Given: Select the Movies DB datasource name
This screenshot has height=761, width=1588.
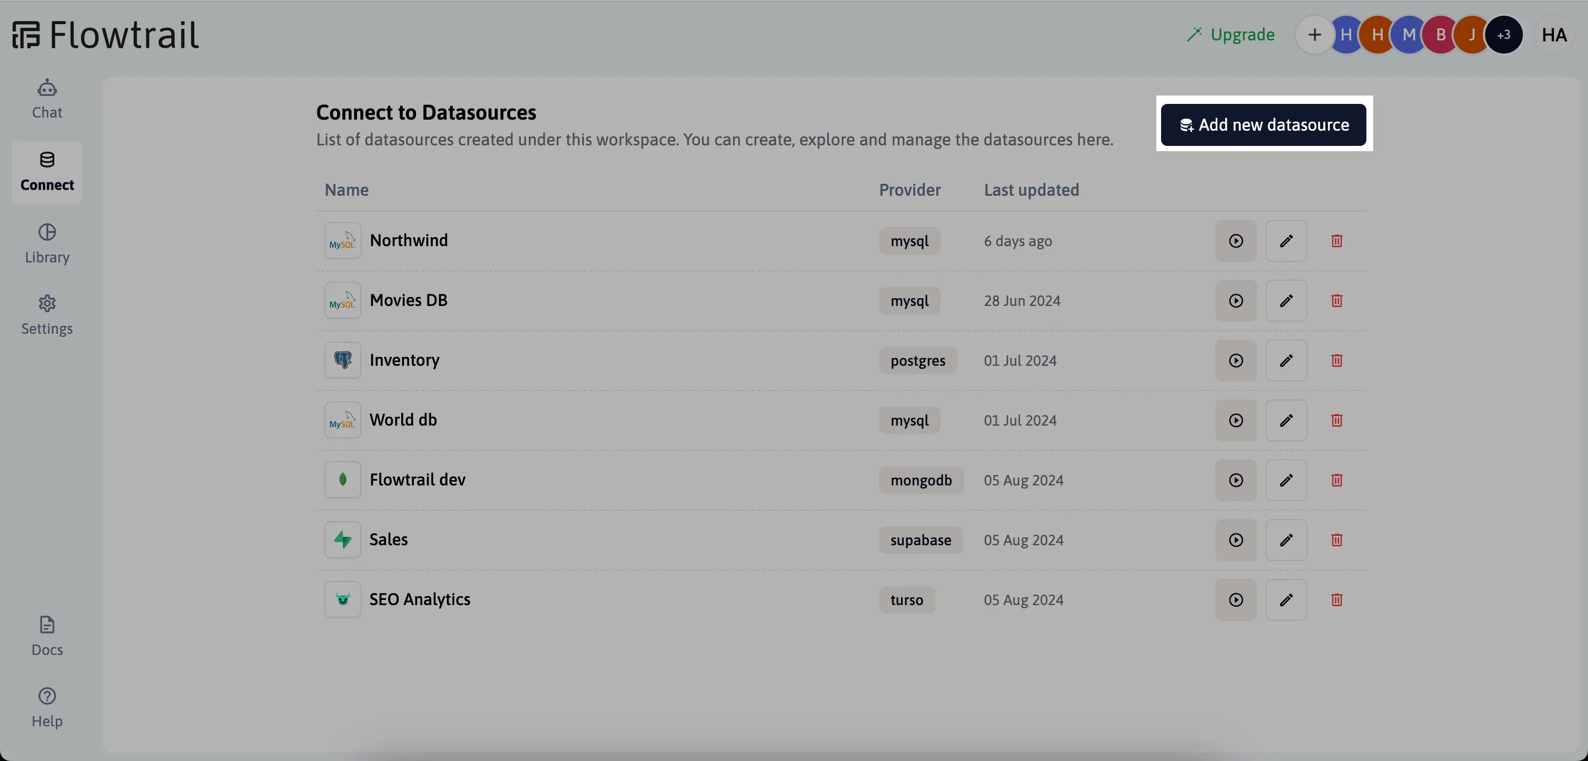Looking at the screenshot, I should tap(409, 300).
